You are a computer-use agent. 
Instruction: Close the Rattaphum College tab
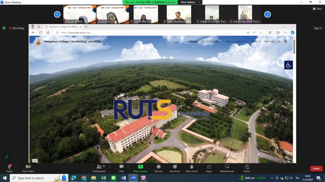[x=81, y=27]
